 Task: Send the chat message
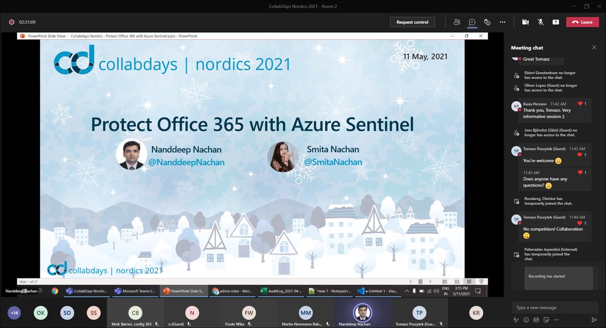594,320
